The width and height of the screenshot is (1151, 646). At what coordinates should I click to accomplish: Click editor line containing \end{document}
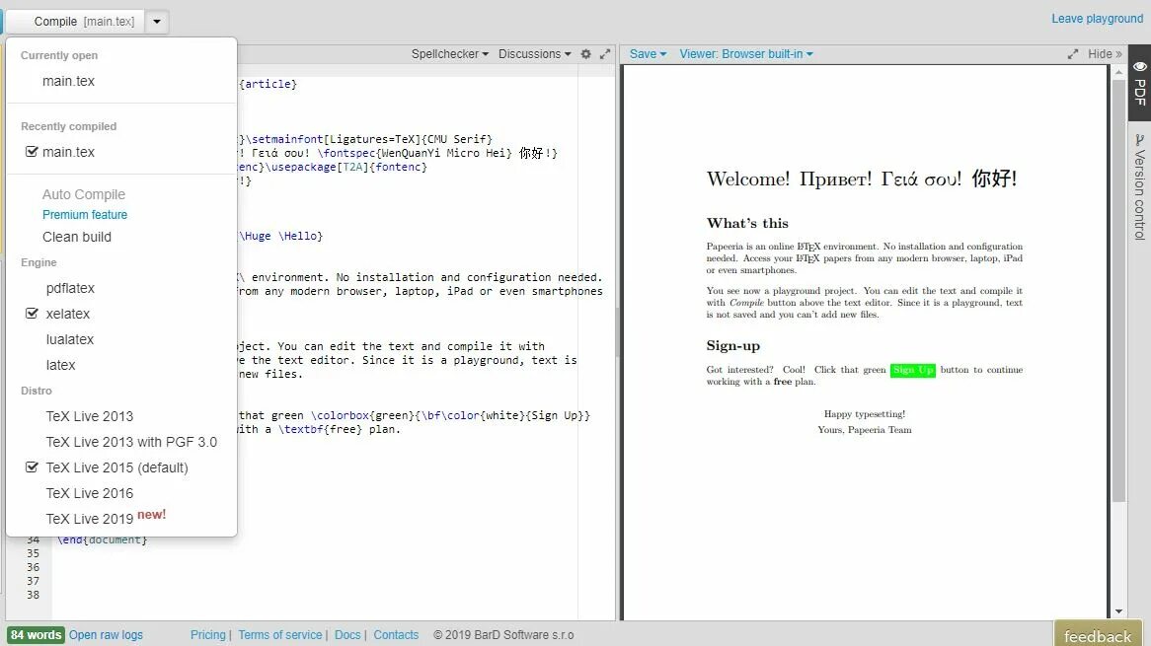[103, 539]
